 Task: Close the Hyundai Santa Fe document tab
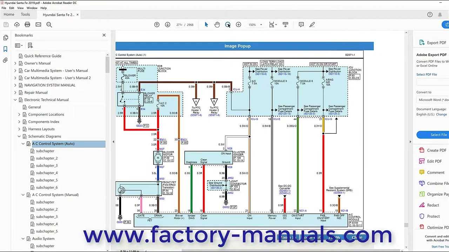pyautogui.click(x=78, y=15)
